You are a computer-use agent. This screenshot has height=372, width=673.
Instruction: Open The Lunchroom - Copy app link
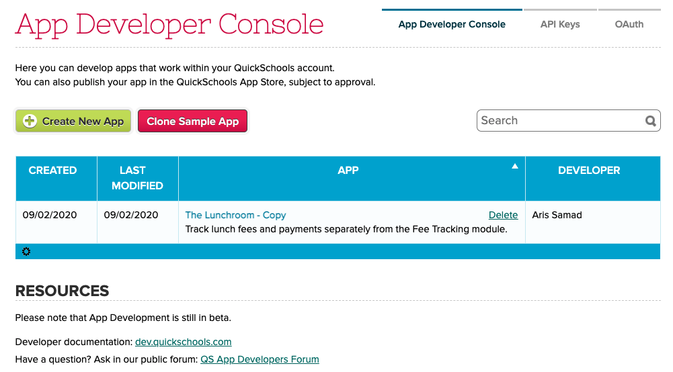click(x=235, y=215)
